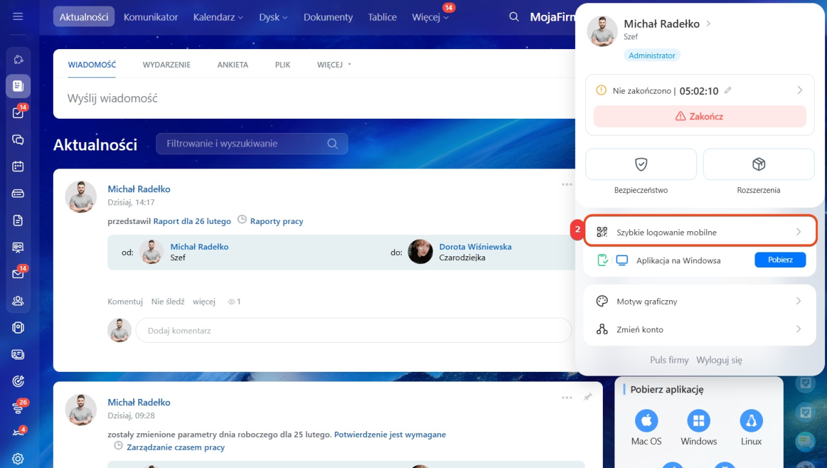The image size is (827, 468).
Task: Open the Raporty pracy link
Action: [277, 221]
